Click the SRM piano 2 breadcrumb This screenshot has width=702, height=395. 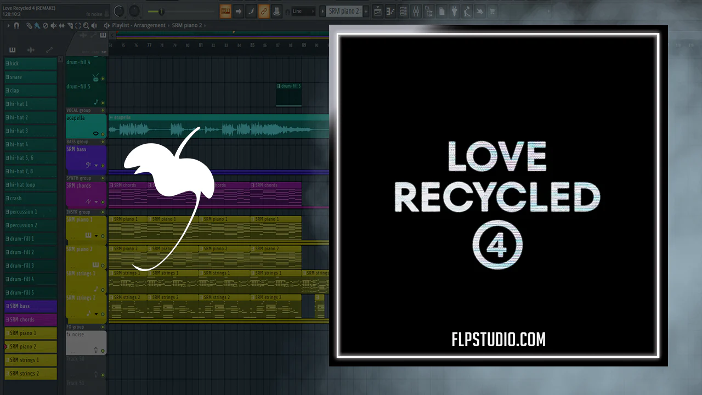click(x=187, y=25)
